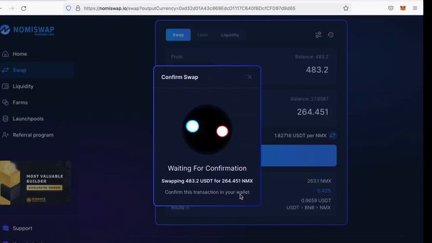Show site security lock info
Viewport: 432px width, 243px height.
(78, 8)
